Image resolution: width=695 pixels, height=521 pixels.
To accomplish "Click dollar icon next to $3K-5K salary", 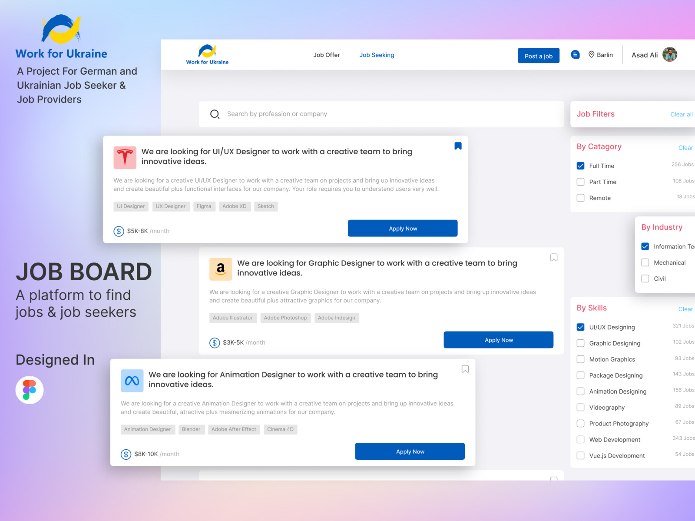I will 215,343.
